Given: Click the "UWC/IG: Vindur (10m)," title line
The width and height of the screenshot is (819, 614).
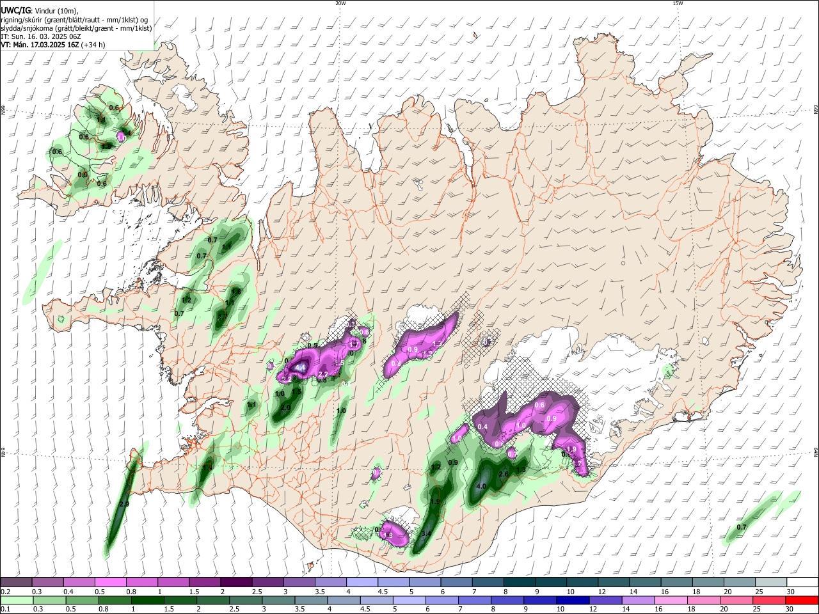Looking at the screenshot, I should 39,10.
